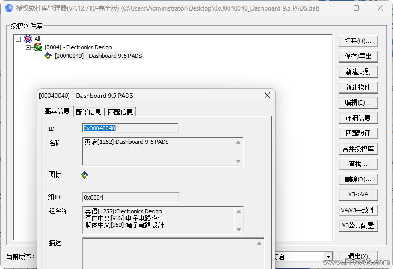Click the 匹配验证 button
Screen dimensions: 393x269
[x=358, y=133]
